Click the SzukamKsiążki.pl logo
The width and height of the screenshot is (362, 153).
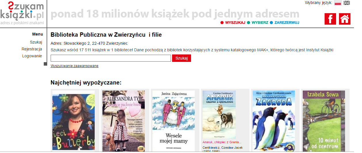tap(22, 13)
